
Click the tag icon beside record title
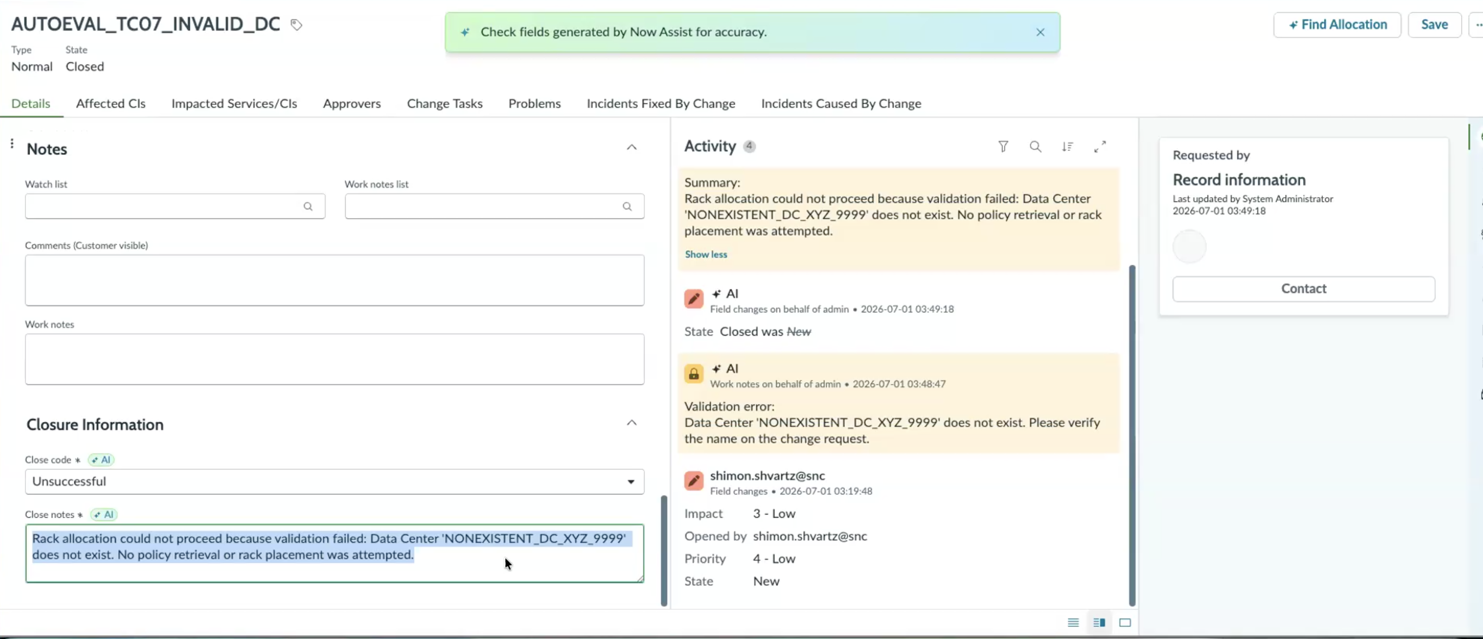[296, 25]
